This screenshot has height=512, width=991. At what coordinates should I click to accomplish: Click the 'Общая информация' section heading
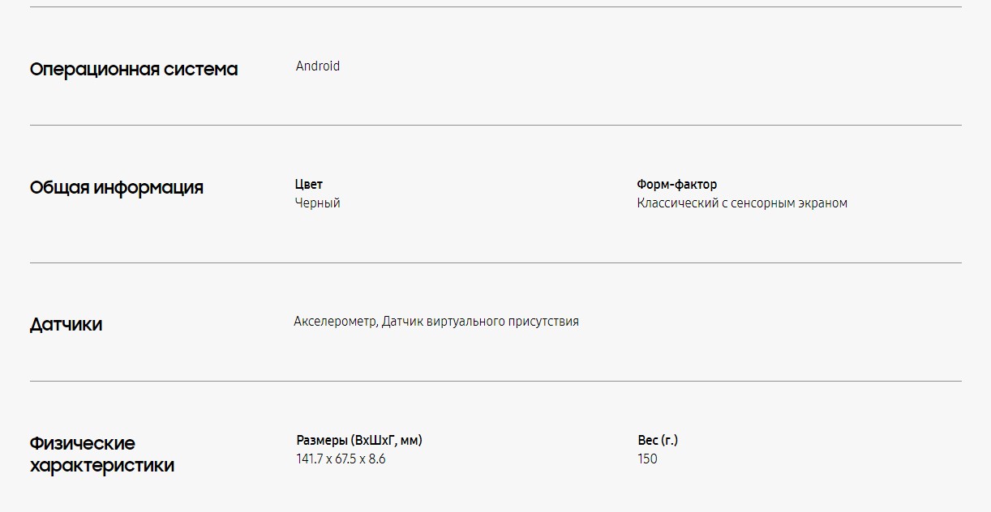point(117,188)
